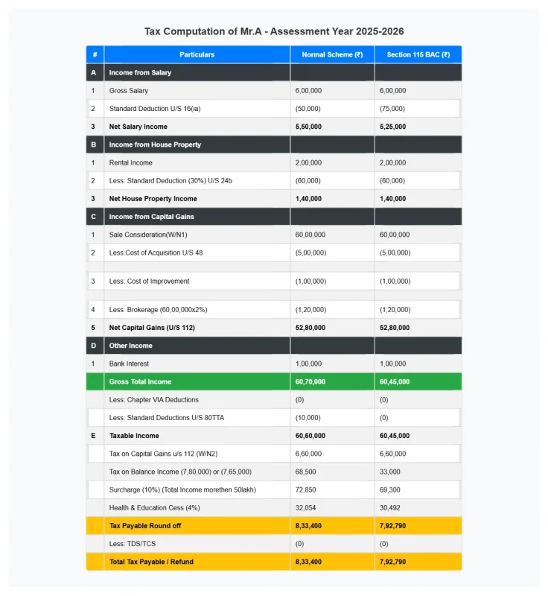Click the page title Tax Computation of Mr.A
The height and width of the screenshot is (596, 548).
tap(274, 31)
